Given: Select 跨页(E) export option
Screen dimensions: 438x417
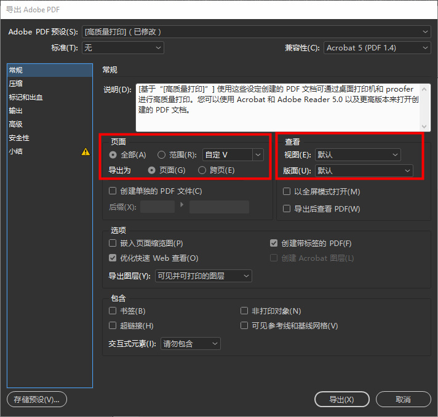Looking at the screenshot, I should (202, 170).
